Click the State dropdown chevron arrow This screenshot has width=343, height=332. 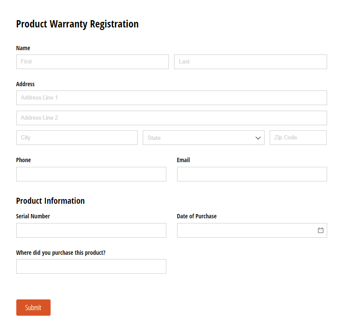tap(258, 137)
